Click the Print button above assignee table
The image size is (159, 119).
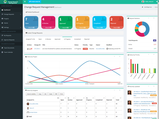61,94
